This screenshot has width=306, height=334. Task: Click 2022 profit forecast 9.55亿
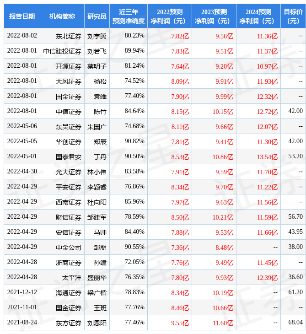[180, 323]
